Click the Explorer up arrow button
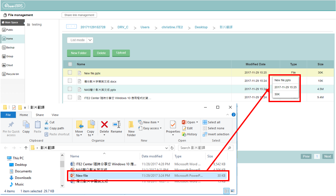The height and width of the screenshot is (196, 336). [x=26, y=148]
